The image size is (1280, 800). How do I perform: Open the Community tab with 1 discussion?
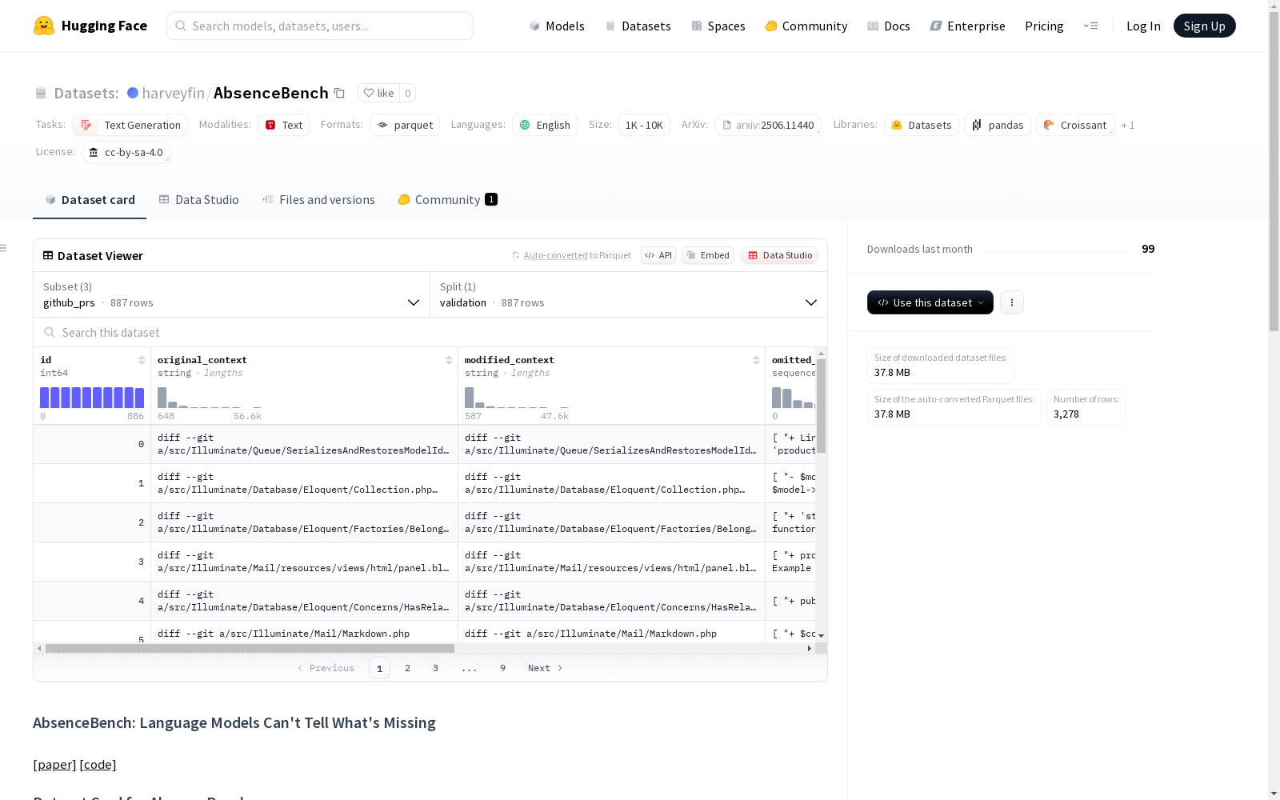[x=447, y=200]
